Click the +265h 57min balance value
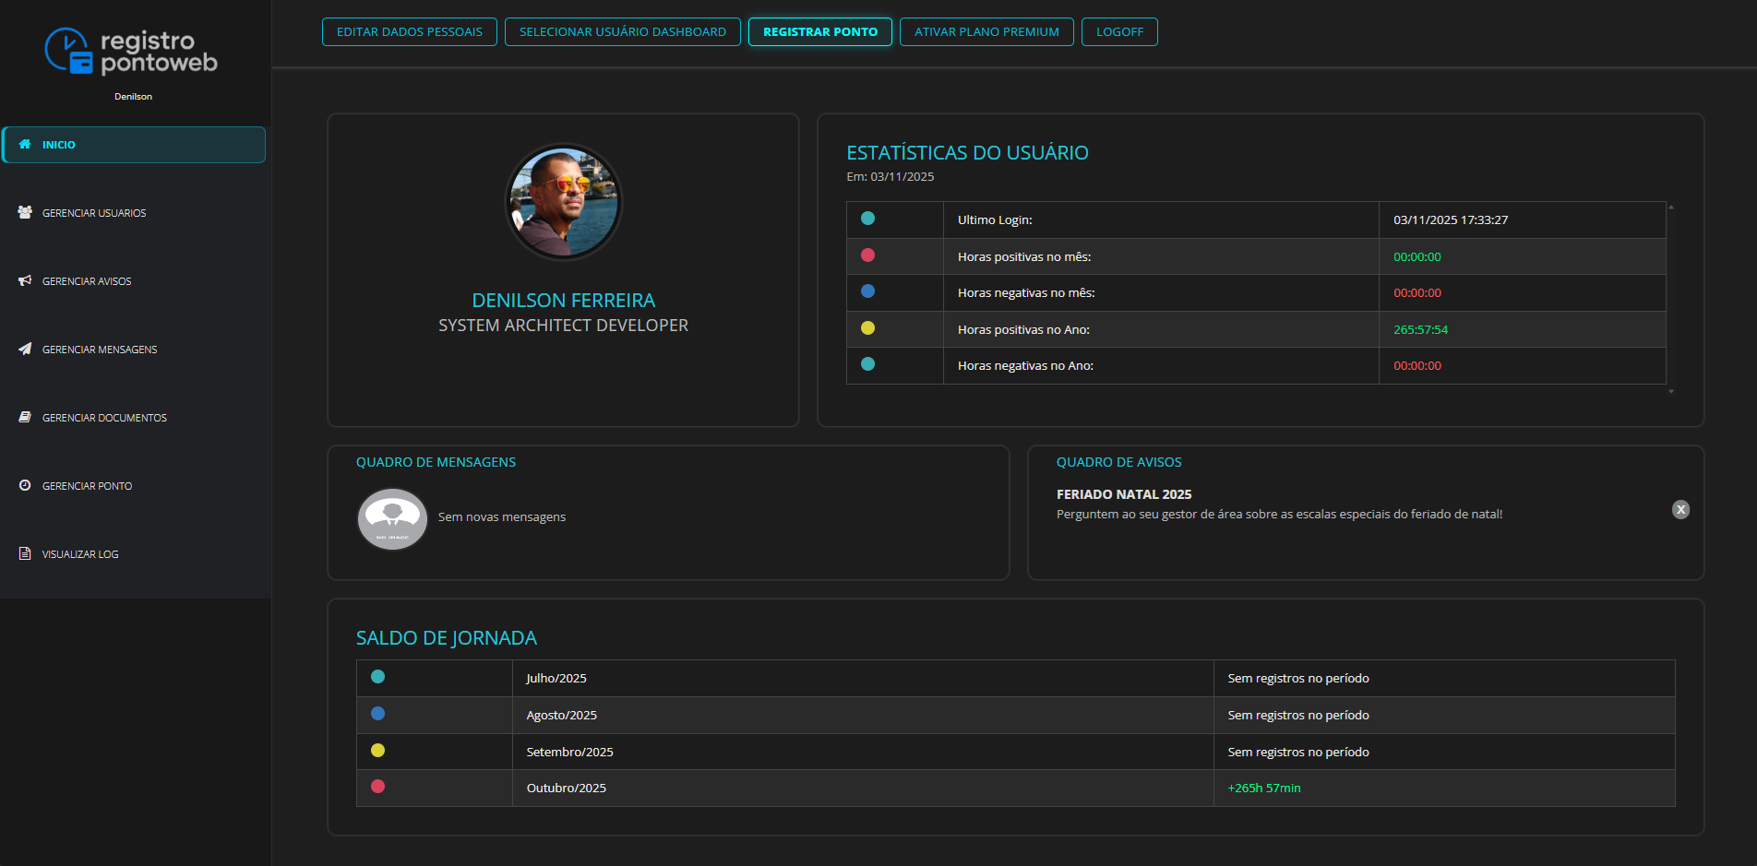Viewport: 1757px width, 866px height. click(x=1263, y=789)
